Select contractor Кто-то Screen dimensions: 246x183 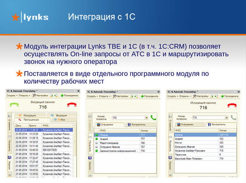pyautogui.click(x=205, y=143)
